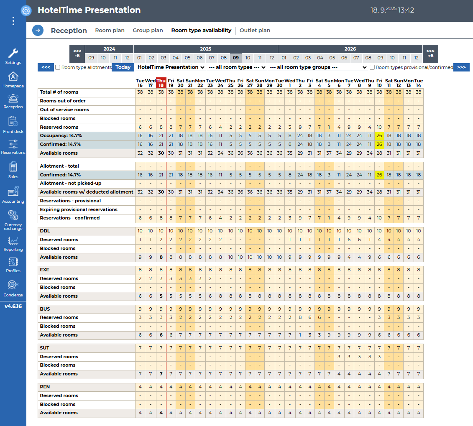The width and height of the screenshot is (473, 426).
Task: Expand the all room types dropdown
Action: [237, 67]
